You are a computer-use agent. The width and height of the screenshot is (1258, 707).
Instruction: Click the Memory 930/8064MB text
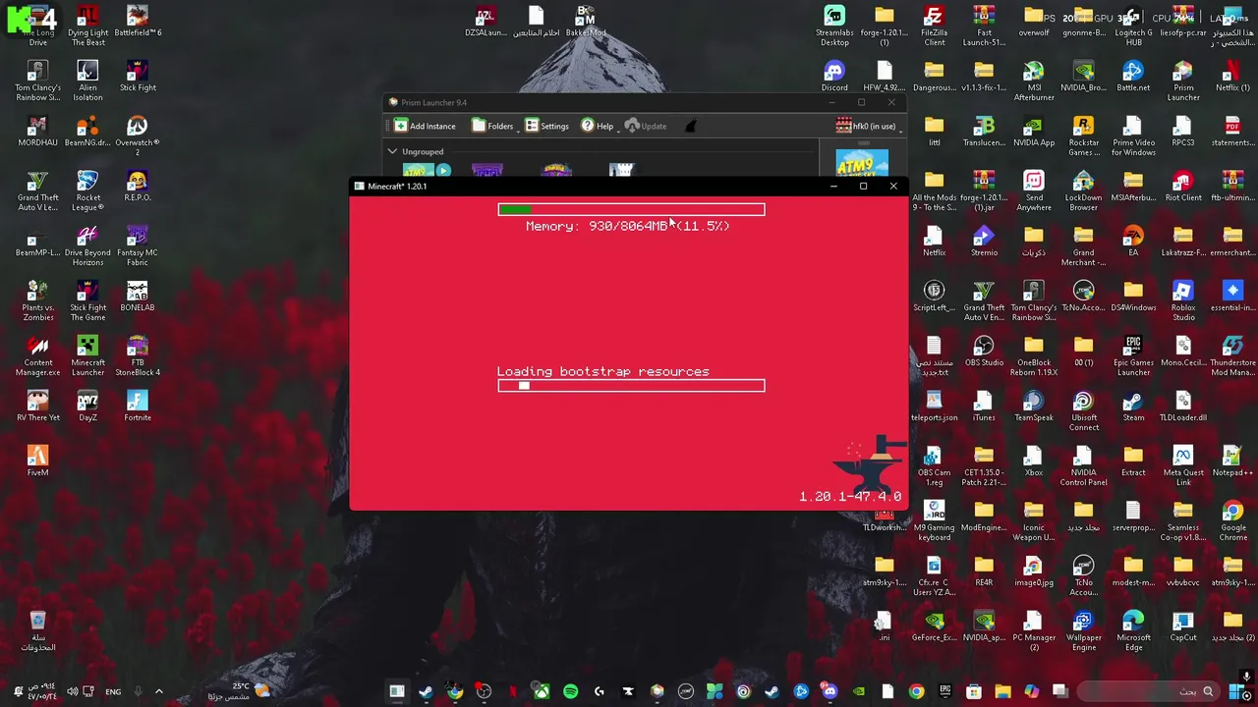pyautogui.click(x=627, y=226)
